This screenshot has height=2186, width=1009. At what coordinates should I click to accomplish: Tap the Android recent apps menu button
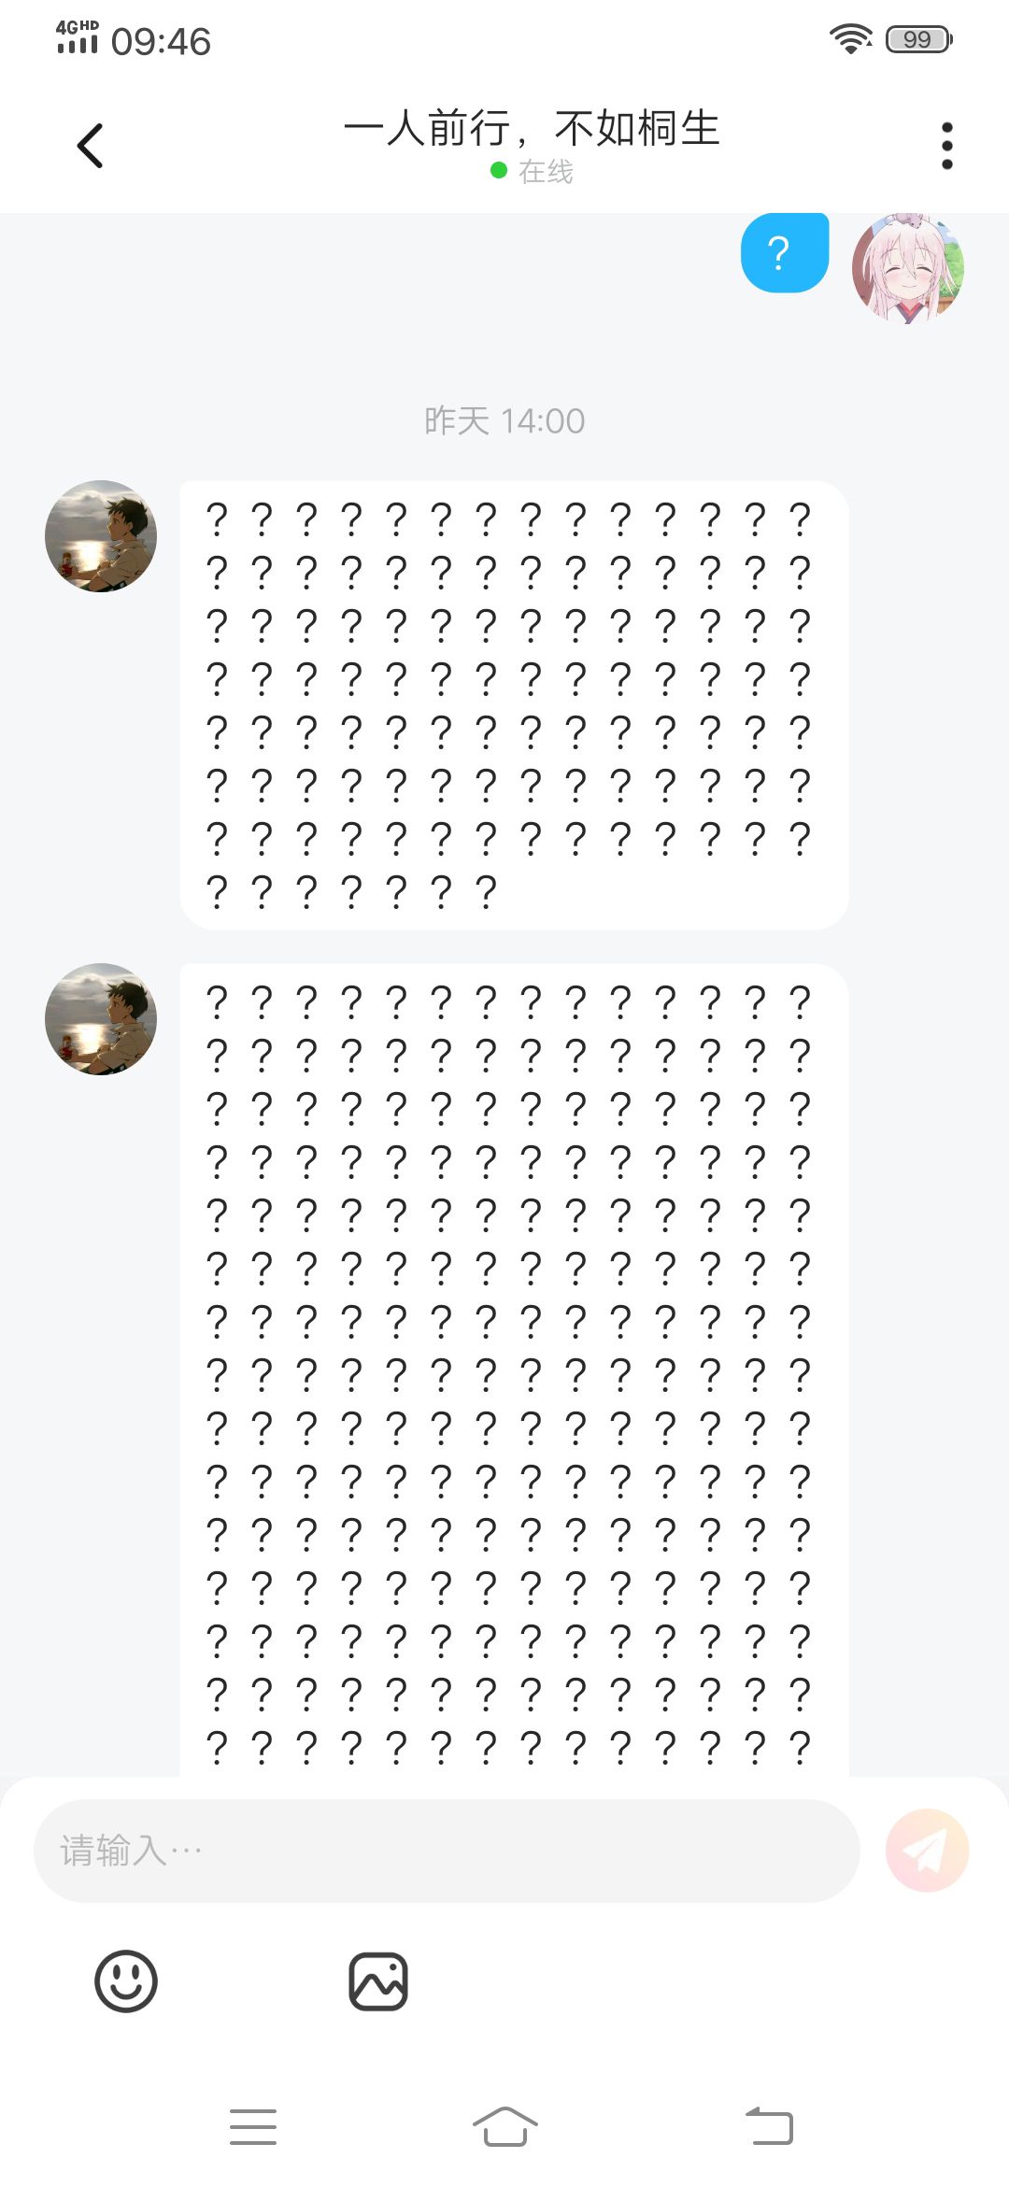tap(253, 2126)
